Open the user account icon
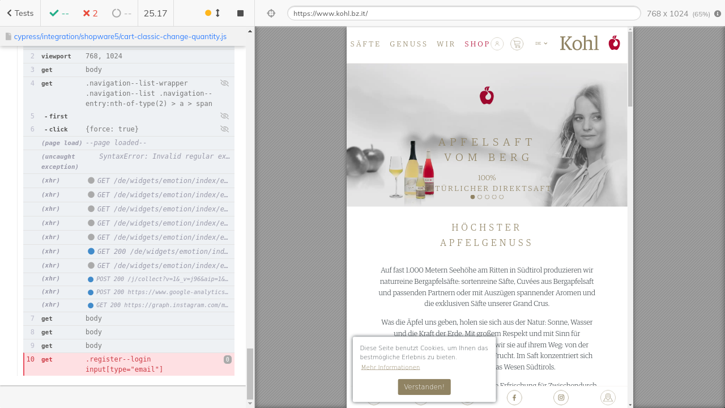This screenshot has height=408, width=725. pyautogui.click(x=497, y=44)
